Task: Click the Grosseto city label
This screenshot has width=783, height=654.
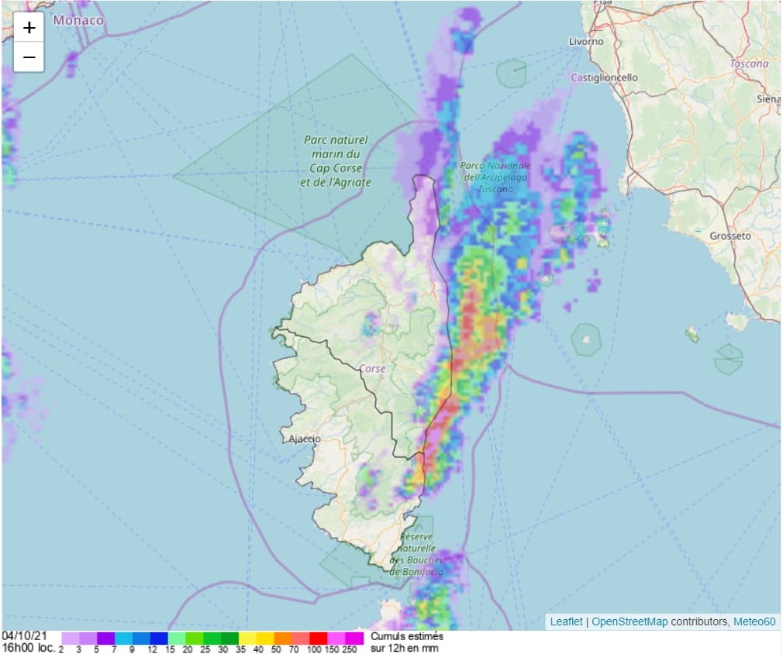Action: click(730, 236)
